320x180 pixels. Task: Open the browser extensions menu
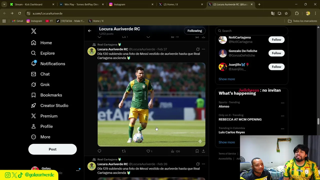pos(297,13)
